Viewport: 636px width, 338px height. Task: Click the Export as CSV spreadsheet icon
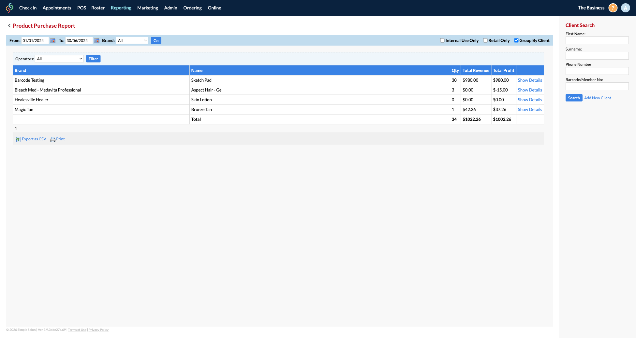19,139
